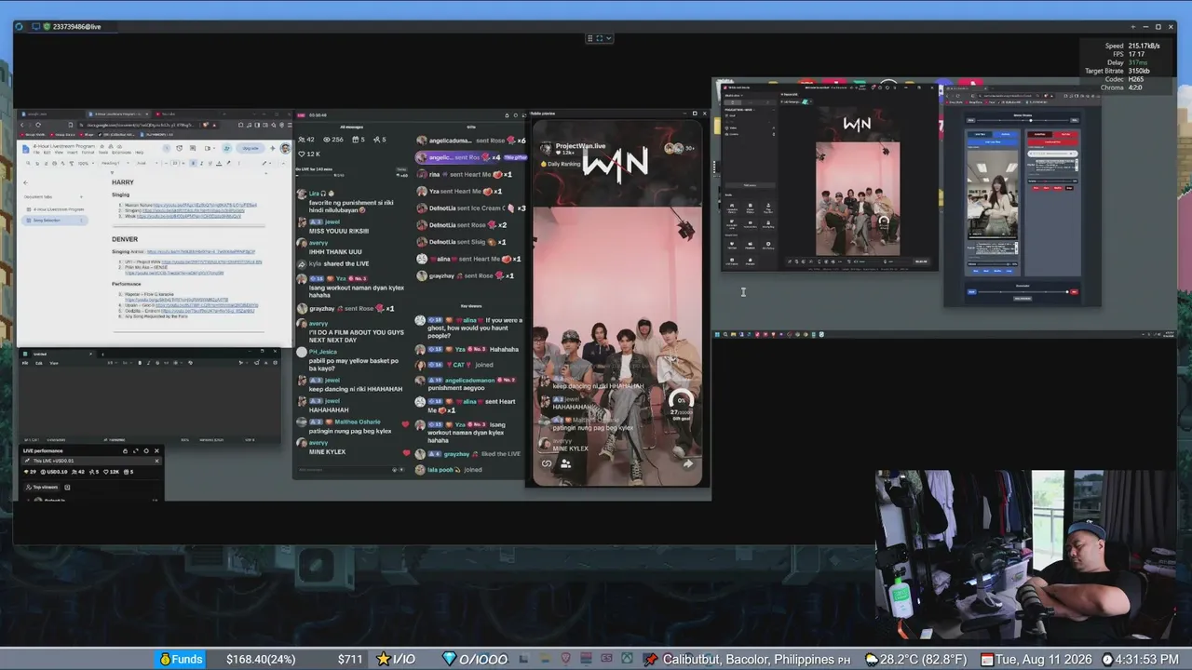This screenshot has width=1192, height=670.
Task: Open version history clock in Google Docs
Action: pos(179,148)
